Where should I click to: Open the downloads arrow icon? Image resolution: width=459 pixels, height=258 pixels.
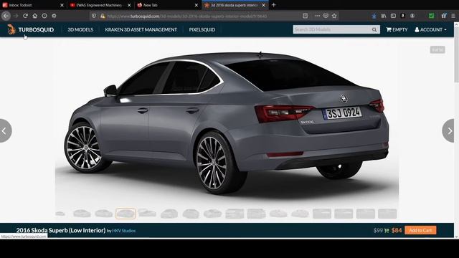[374, 16]
